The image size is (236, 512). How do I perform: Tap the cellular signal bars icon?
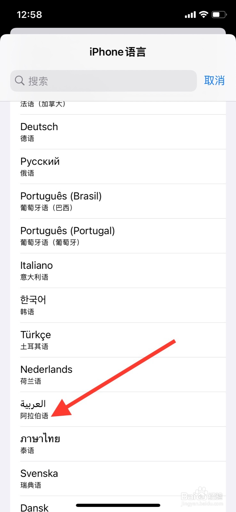coord(190,15)
